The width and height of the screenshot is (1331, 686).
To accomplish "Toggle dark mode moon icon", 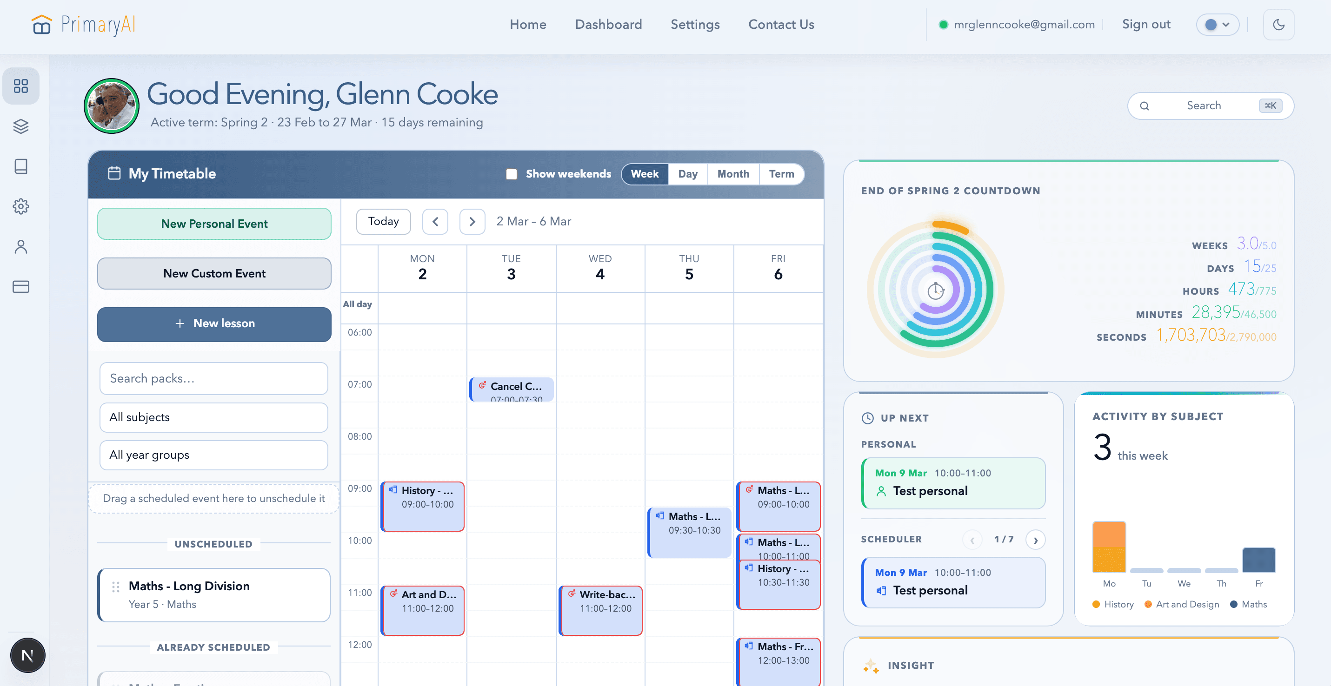I will tap(1278, 25).
